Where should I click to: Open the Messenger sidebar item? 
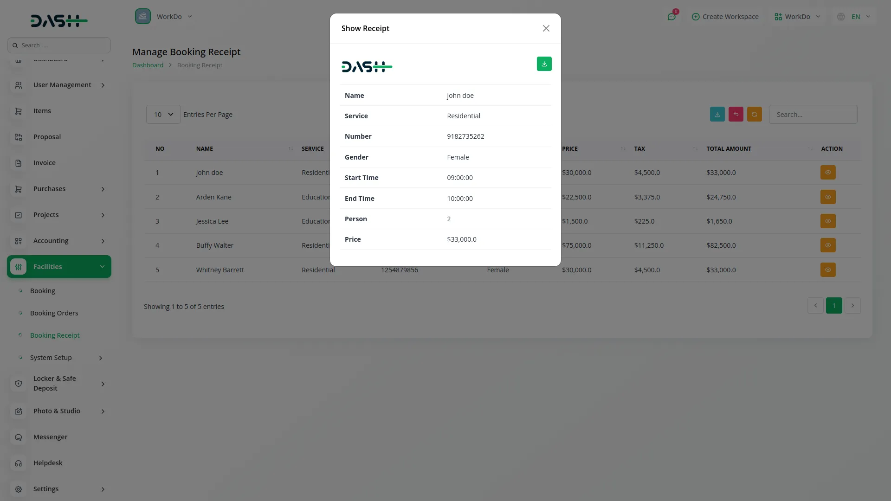click(x=50, y=437)
